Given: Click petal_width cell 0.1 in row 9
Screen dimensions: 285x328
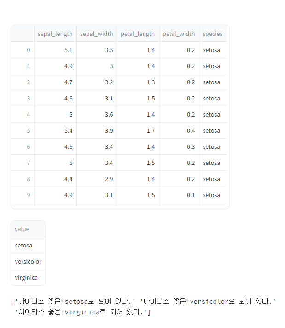Looking at the screenshot, I should pyautogui.click(x=179, y=195).
